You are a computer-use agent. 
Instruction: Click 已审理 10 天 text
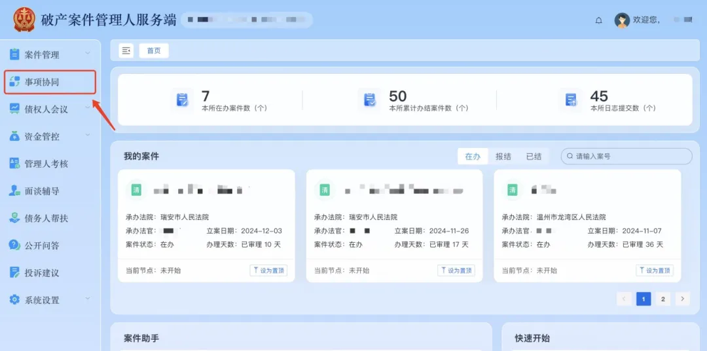click(x=261, y=244)
